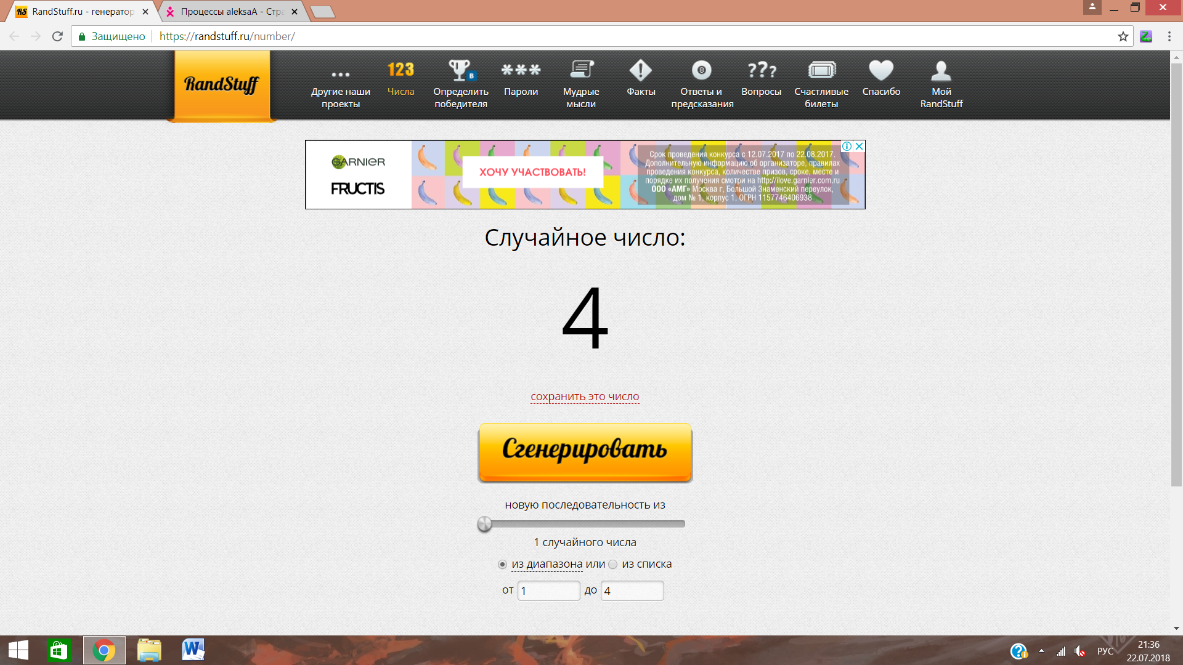Open the Числа 123 icon section

click(x=400, y=70)
